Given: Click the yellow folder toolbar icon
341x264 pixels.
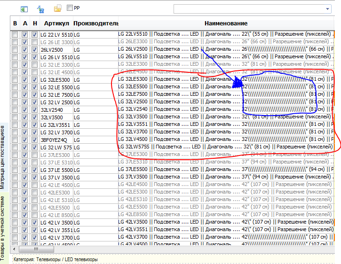Looking at the screenshot, I should [58, 9].
